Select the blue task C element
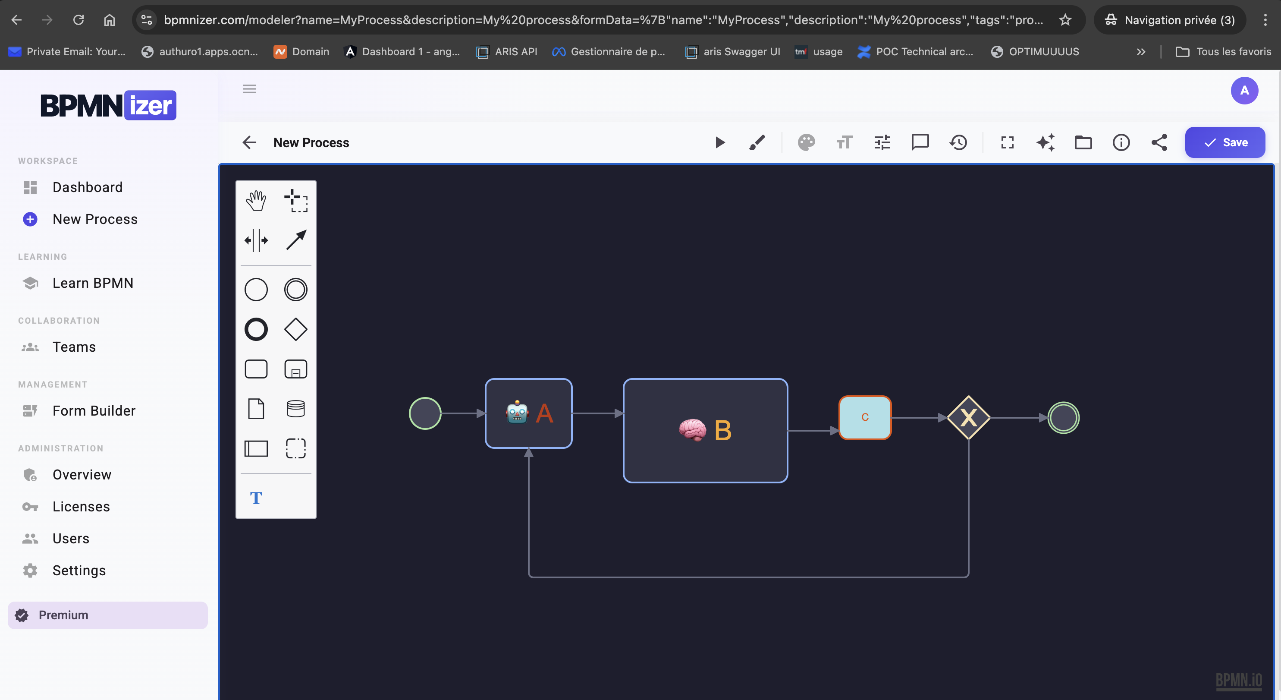Image resolution: width=1281 pixels, height=700 pixels. coord(865,417)
